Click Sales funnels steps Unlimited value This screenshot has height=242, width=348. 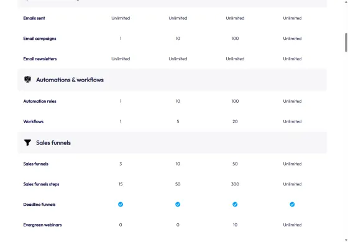pyautogui.click(x=292, y=184)
